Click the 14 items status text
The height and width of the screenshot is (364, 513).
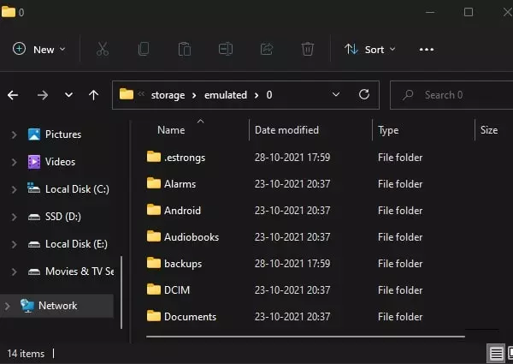tap(26, 354)
